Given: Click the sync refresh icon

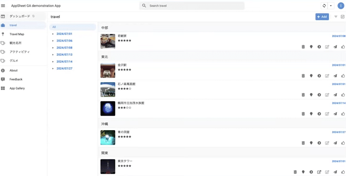Looking at the screenshot, I should [x=324, y=6].
